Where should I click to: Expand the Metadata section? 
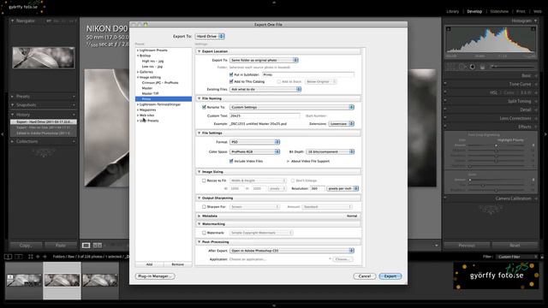(200, 216)
